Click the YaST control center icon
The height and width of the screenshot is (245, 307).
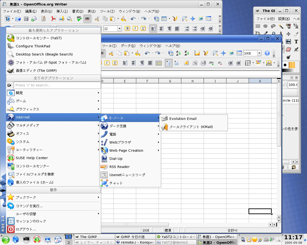(x=11, y=38)
